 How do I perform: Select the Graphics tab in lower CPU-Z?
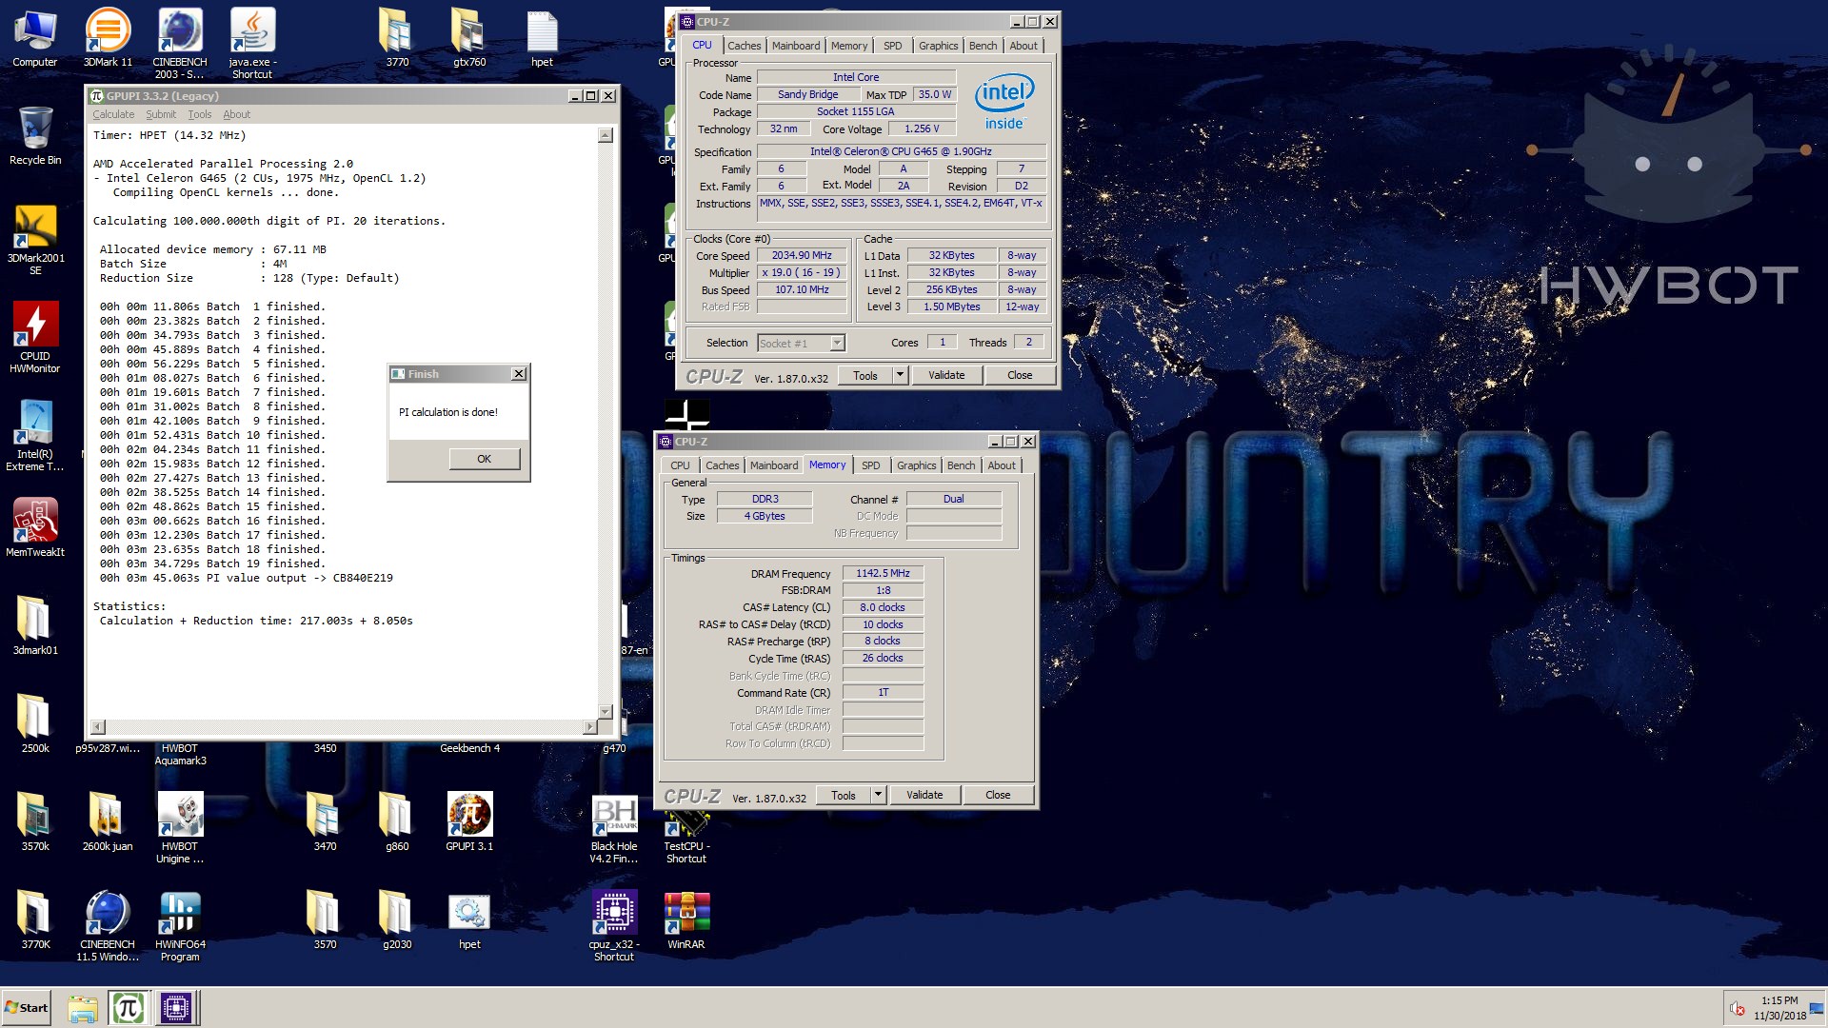point(917,465)
